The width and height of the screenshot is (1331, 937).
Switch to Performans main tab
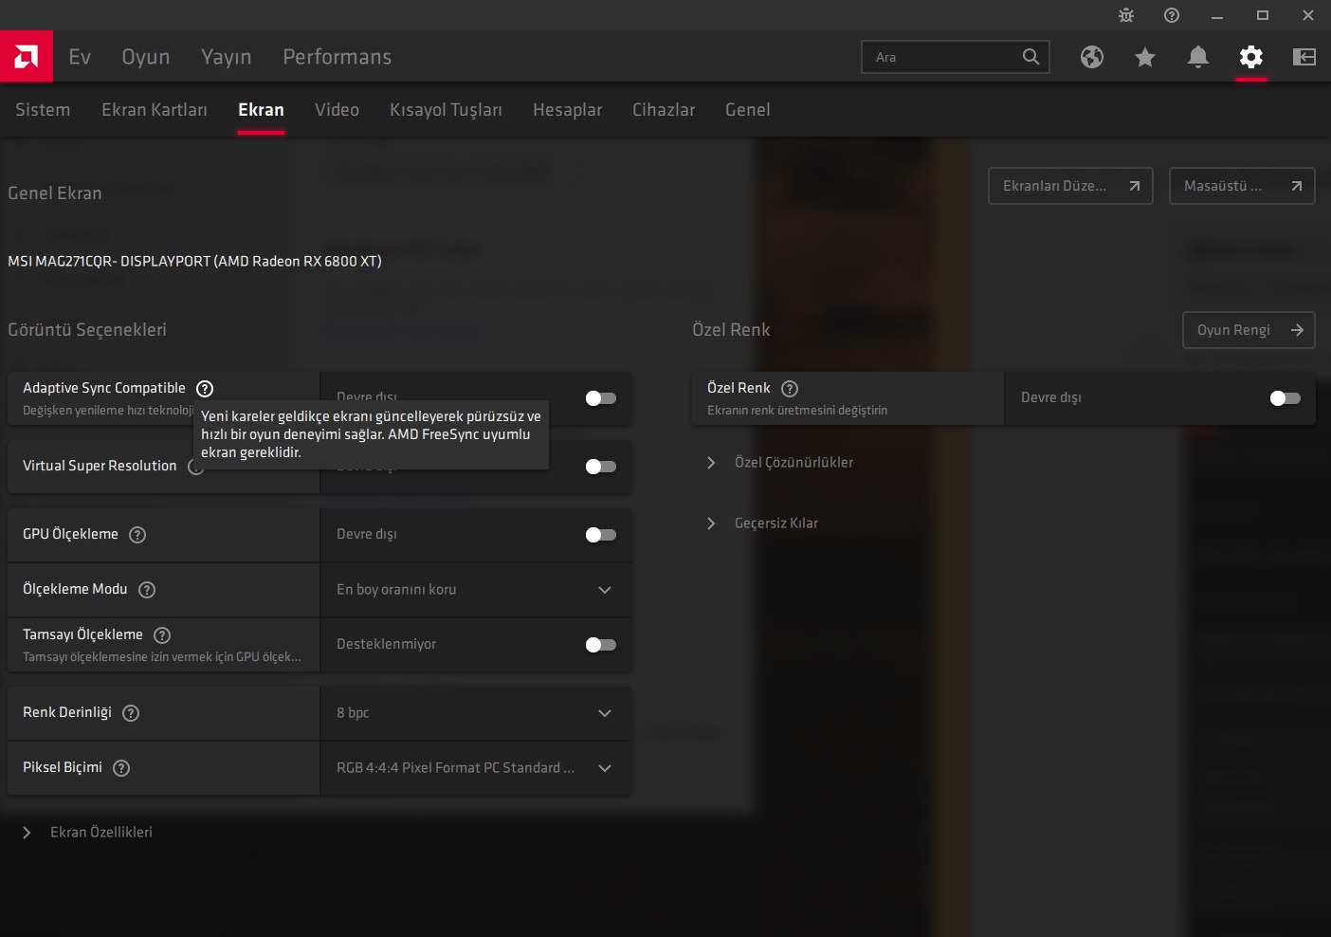click(337, 57)
